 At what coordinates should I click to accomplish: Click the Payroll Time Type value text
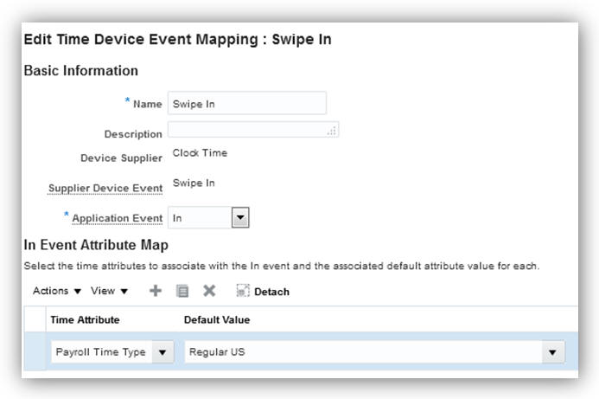pos(99,352)
